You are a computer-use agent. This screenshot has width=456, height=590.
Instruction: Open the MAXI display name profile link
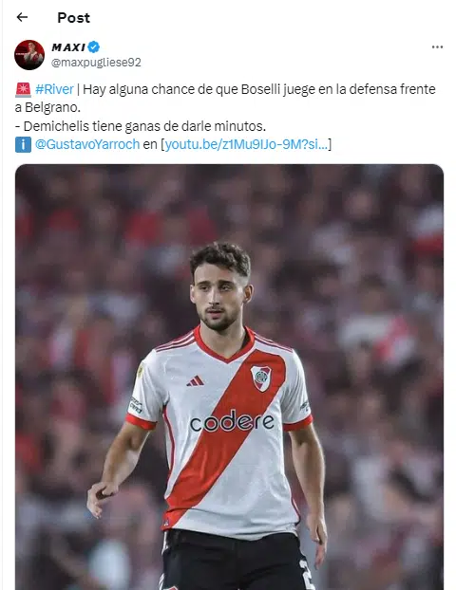(68, 47)
